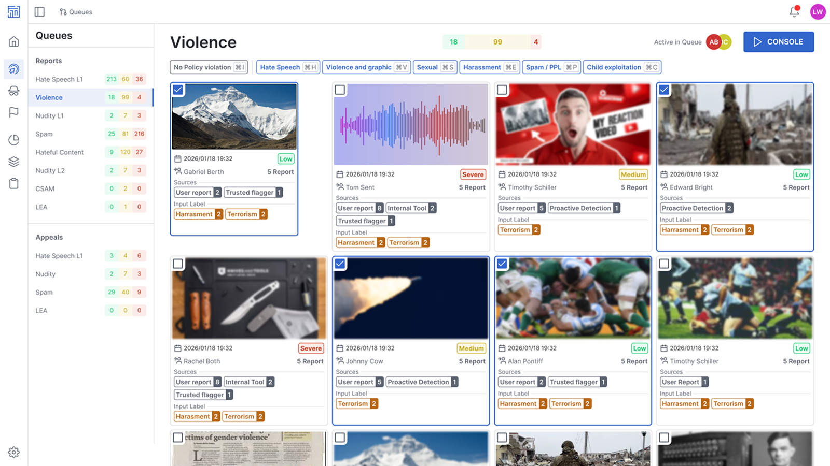Open the pie chart analytics icon
The width and height of the screenshot is (830, 466).
coord(13,140)
